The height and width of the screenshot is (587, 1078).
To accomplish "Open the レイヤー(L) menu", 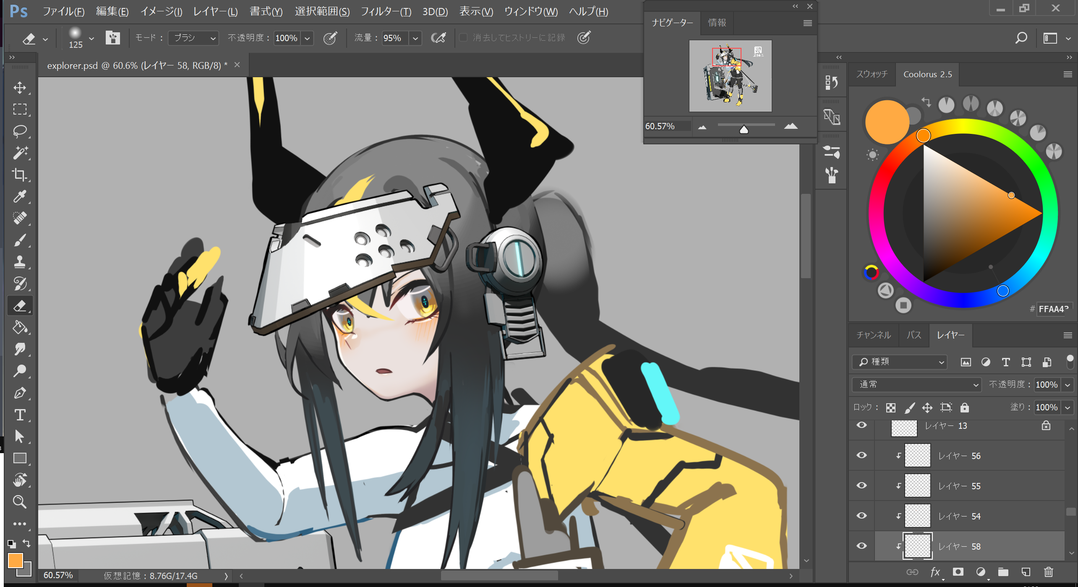I will pyautogui.click(x=216, y=11).
